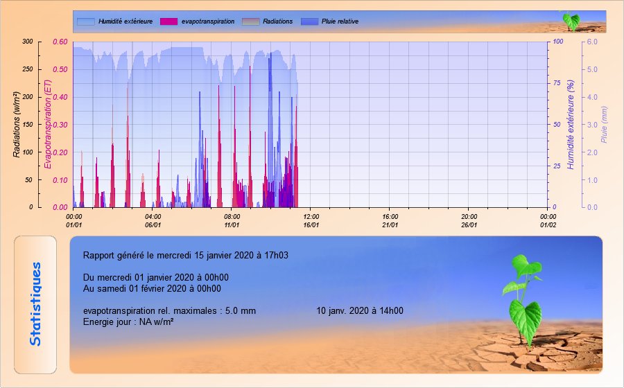Click the small plant icon in legend bar

pyautogui.click(x=570, y=21)
